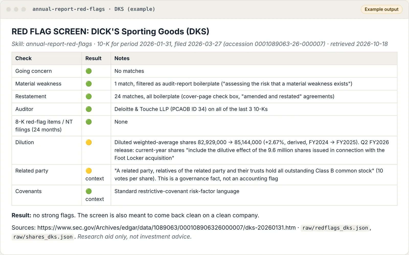Open the sec.gov dks-20260131.htm source URL
The width and height of the screenshot is (409, 255).
click(x=166, y=228)
